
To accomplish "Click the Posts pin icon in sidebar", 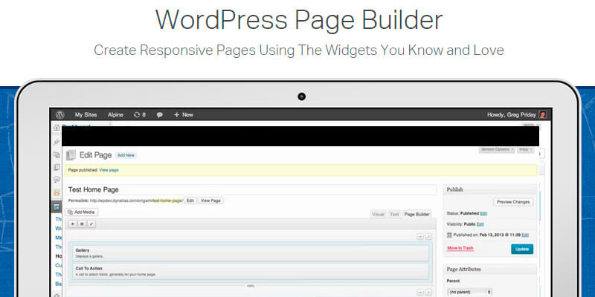I will click(57, 141).
